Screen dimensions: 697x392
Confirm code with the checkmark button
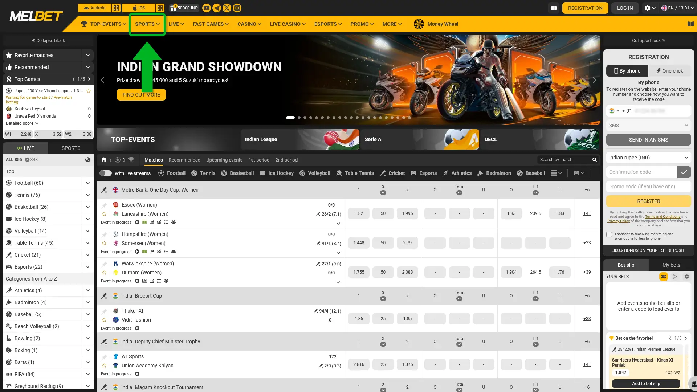(684, 172)
